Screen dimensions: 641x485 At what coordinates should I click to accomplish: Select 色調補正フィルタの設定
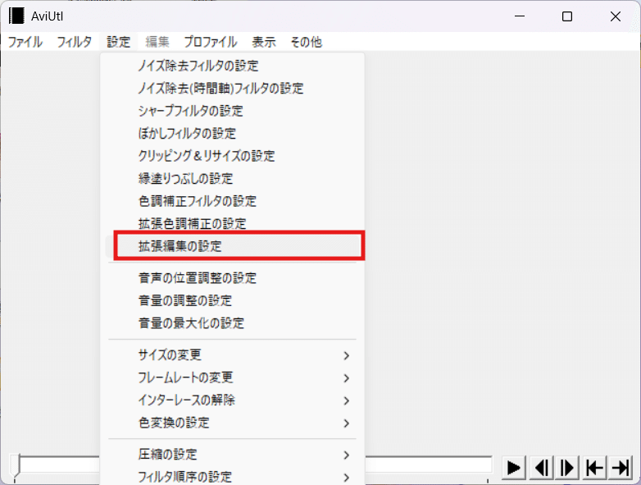point(232,201)
